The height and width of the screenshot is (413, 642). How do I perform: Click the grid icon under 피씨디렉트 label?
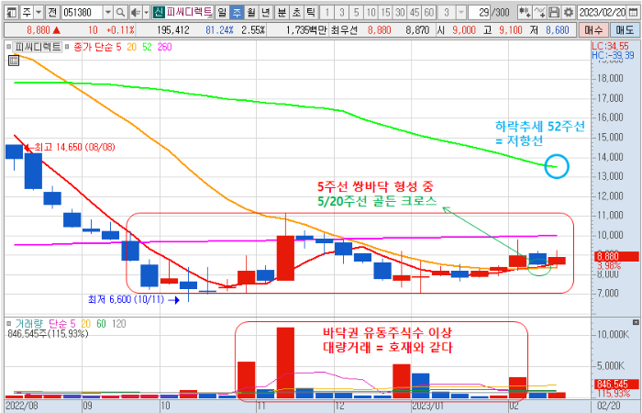click(14, 61)
